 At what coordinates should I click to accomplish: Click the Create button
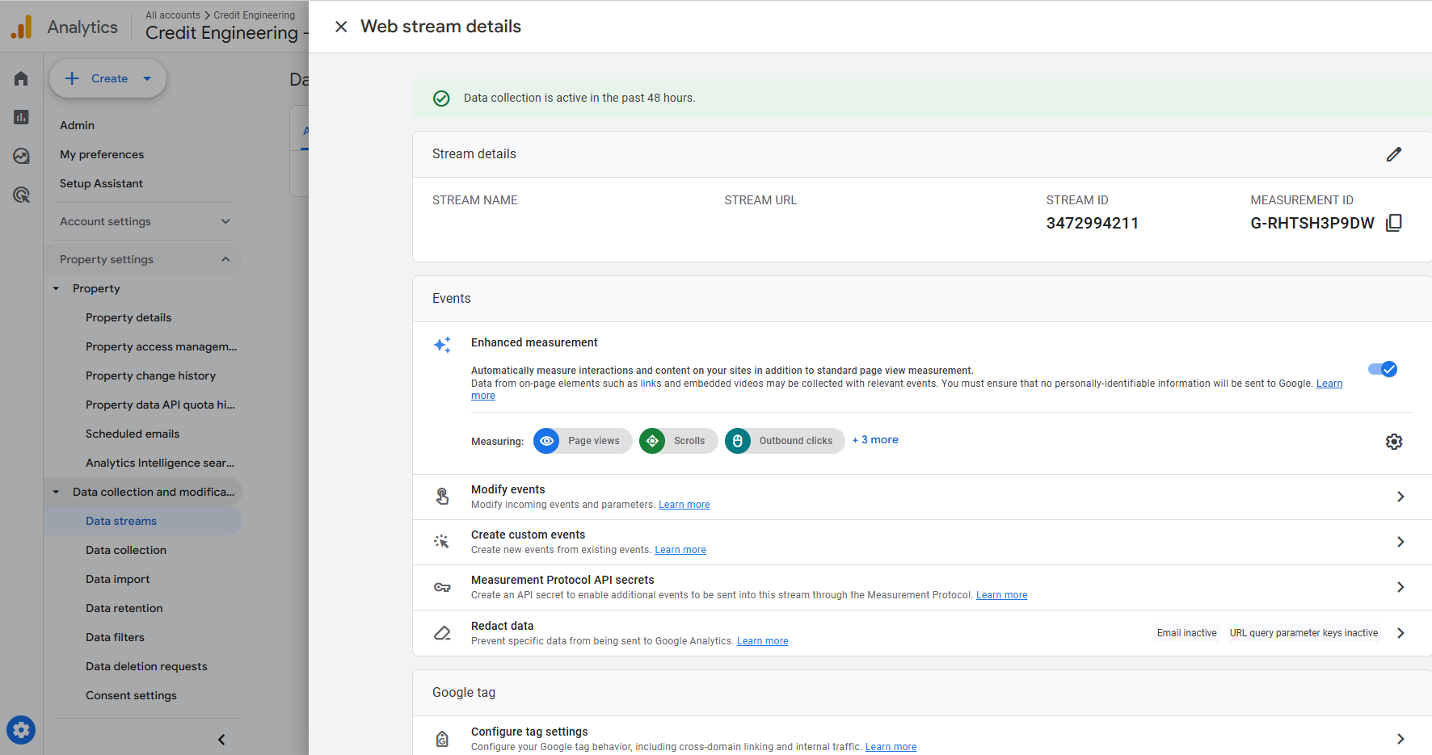[x=108, y=78]
